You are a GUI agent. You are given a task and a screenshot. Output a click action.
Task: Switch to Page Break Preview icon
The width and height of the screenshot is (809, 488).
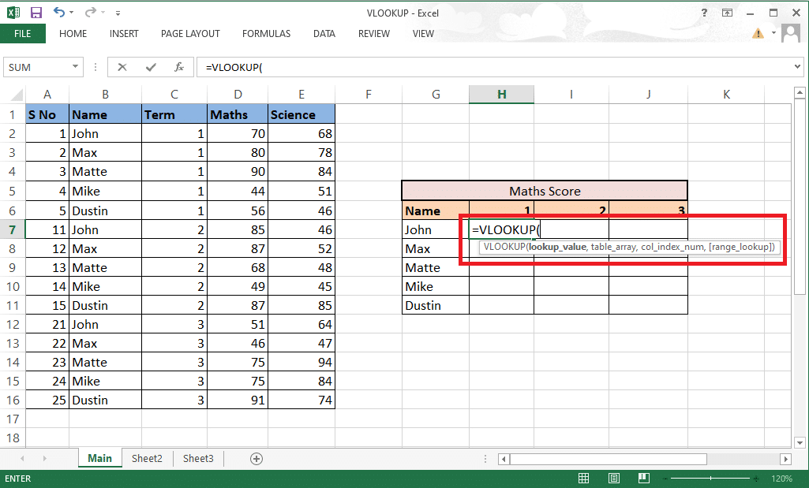(x=644, y=479)
